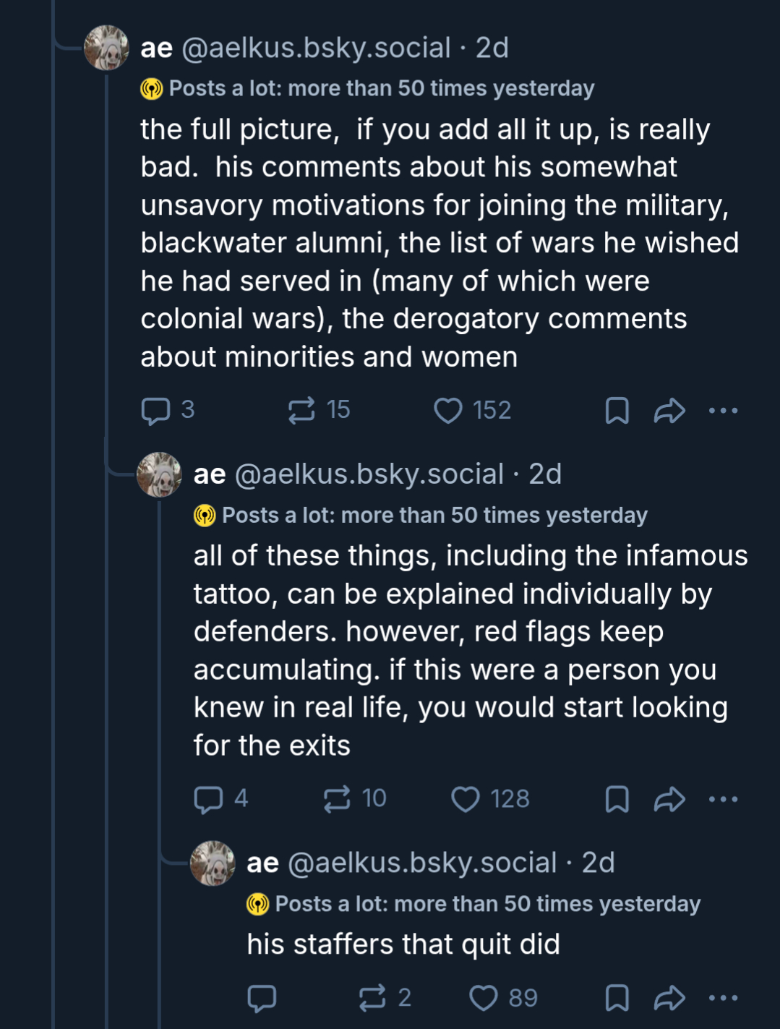The image size is (780, 1029).
Task: Repost the post with 2 reposts
Action: [372, 998]
